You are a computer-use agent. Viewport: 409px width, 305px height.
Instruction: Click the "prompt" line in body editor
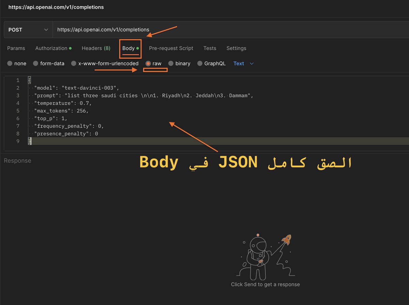click(143, 96)
